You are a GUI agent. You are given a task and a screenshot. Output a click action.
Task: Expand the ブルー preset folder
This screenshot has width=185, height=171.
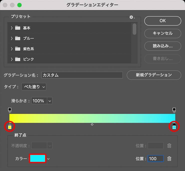pos(11,38)
